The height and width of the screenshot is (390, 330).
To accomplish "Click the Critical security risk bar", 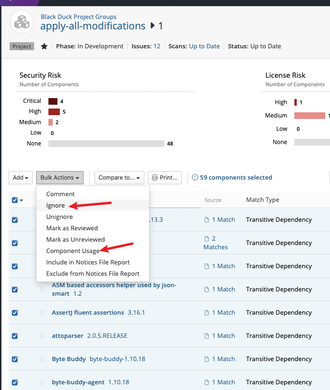I will click(x=53, y=101).
